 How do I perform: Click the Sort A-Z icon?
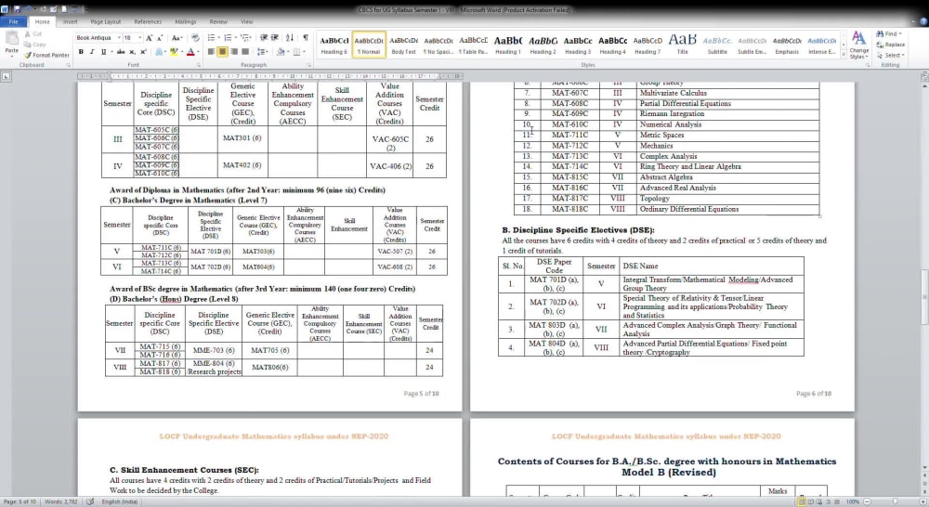coord(290,38)
